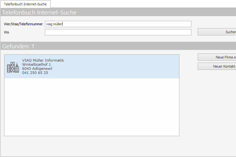
Task: Click the Neuer Kontakt button
Action: coord(217,66)
